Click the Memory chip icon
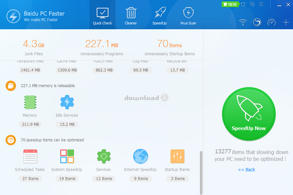293x195 pixels. coord(30,102)
